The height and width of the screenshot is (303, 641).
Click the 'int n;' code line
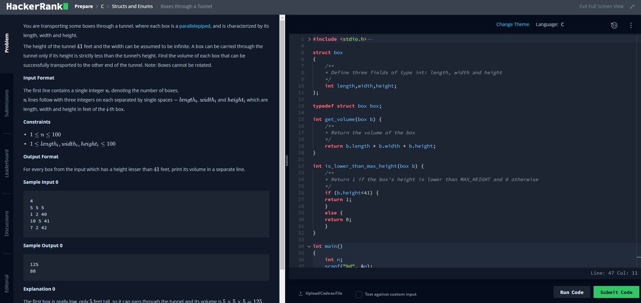click(x=333, y=260)
